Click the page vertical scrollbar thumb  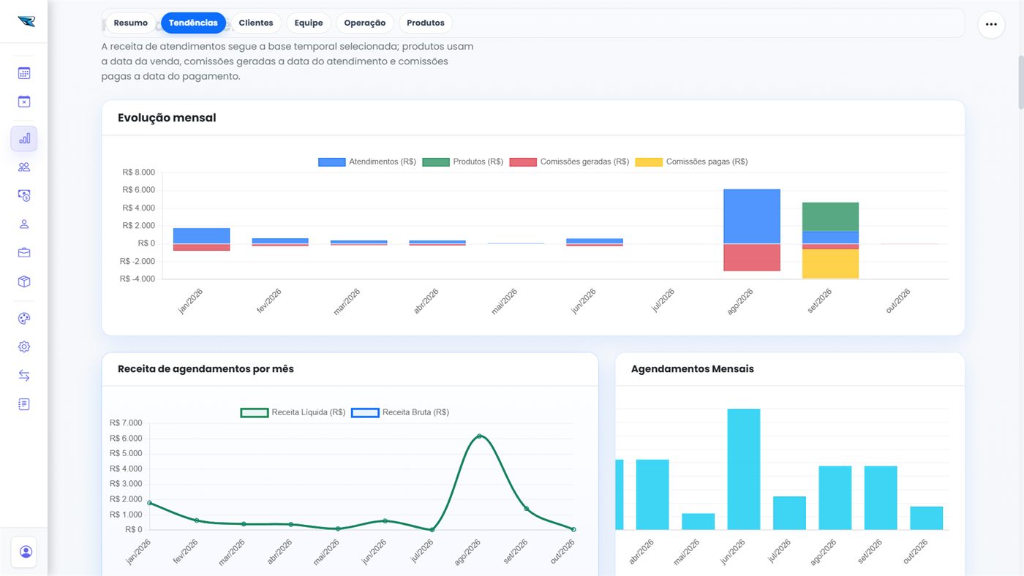point(1021,82)
